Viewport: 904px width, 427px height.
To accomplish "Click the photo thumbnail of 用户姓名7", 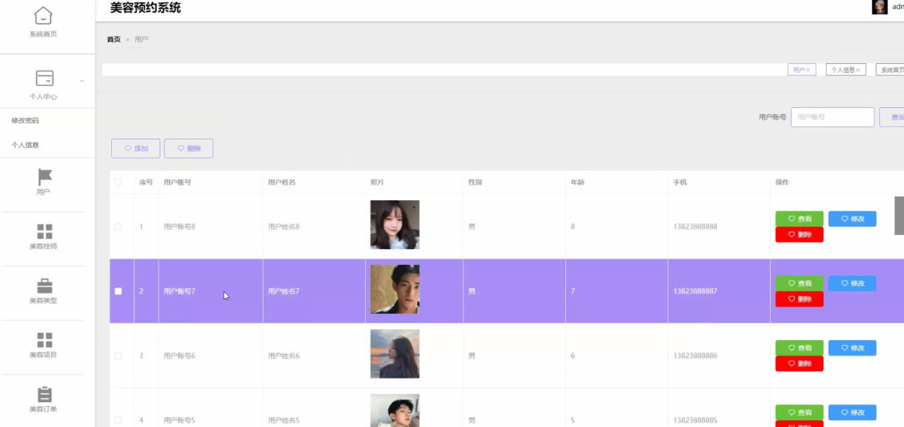I will [395, 290].
